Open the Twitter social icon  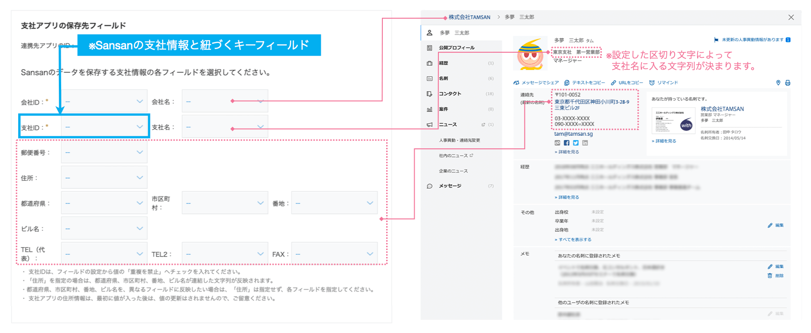point(576,143)
